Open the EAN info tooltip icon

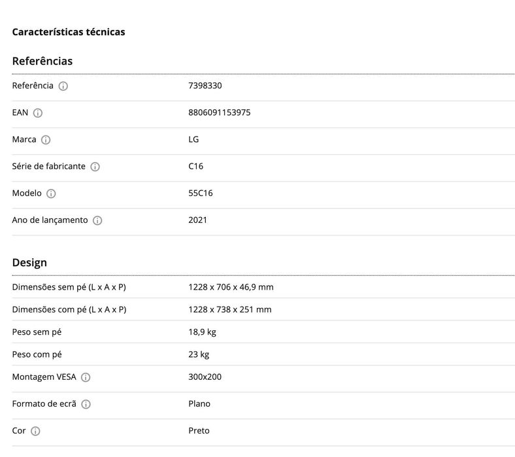coord(38,113)
